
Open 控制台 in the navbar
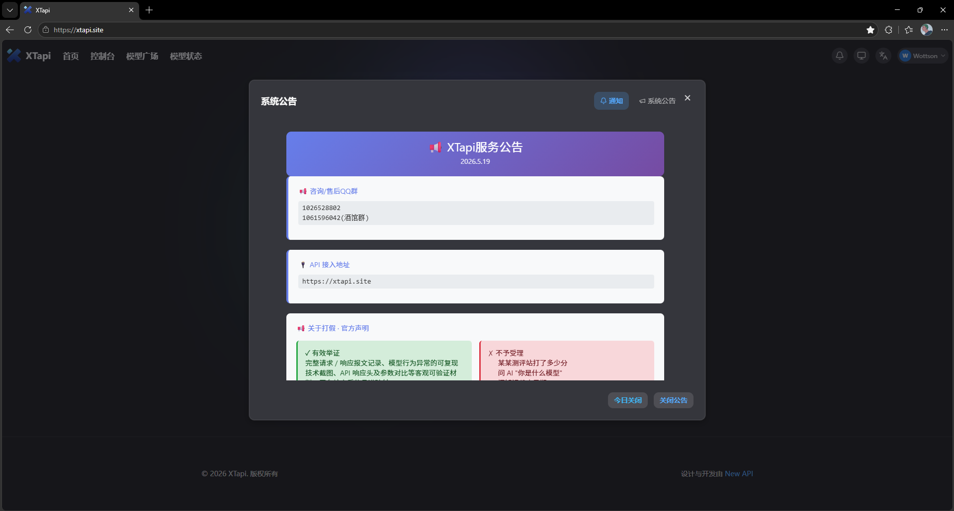(102, 56)
